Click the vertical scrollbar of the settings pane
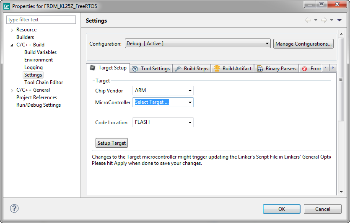Image resolution: width=350 pixels, height=223 pixels. pyautogui.click(x=341, y=84)
